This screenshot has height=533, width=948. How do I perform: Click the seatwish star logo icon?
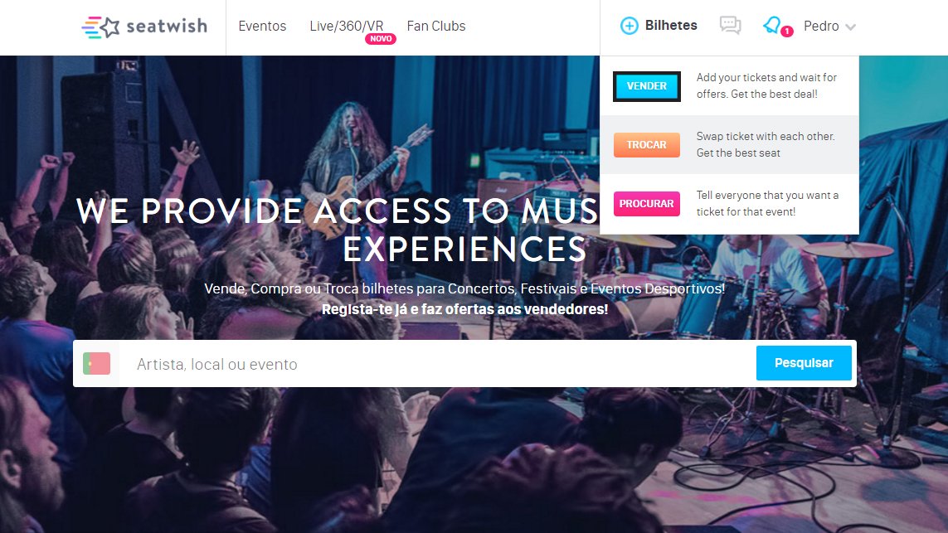pyautogui.click(x=101, y=27)
